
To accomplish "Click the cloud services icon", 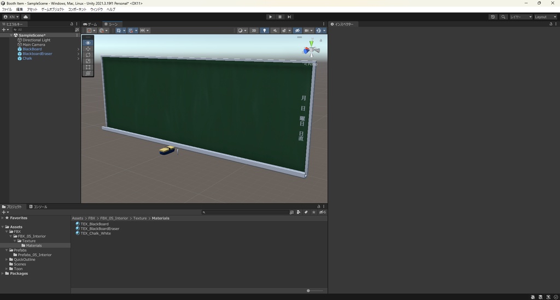I will coord(26,17).
